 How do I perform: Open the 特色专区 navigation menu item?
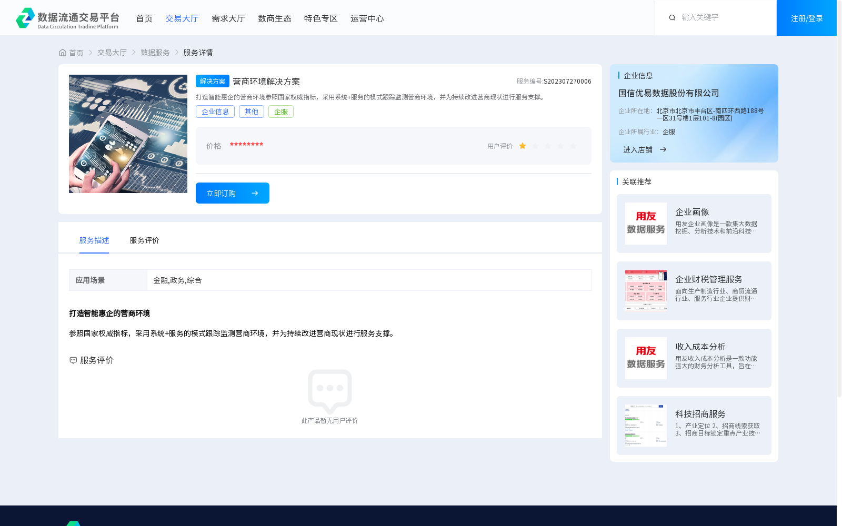click(321, 18)
